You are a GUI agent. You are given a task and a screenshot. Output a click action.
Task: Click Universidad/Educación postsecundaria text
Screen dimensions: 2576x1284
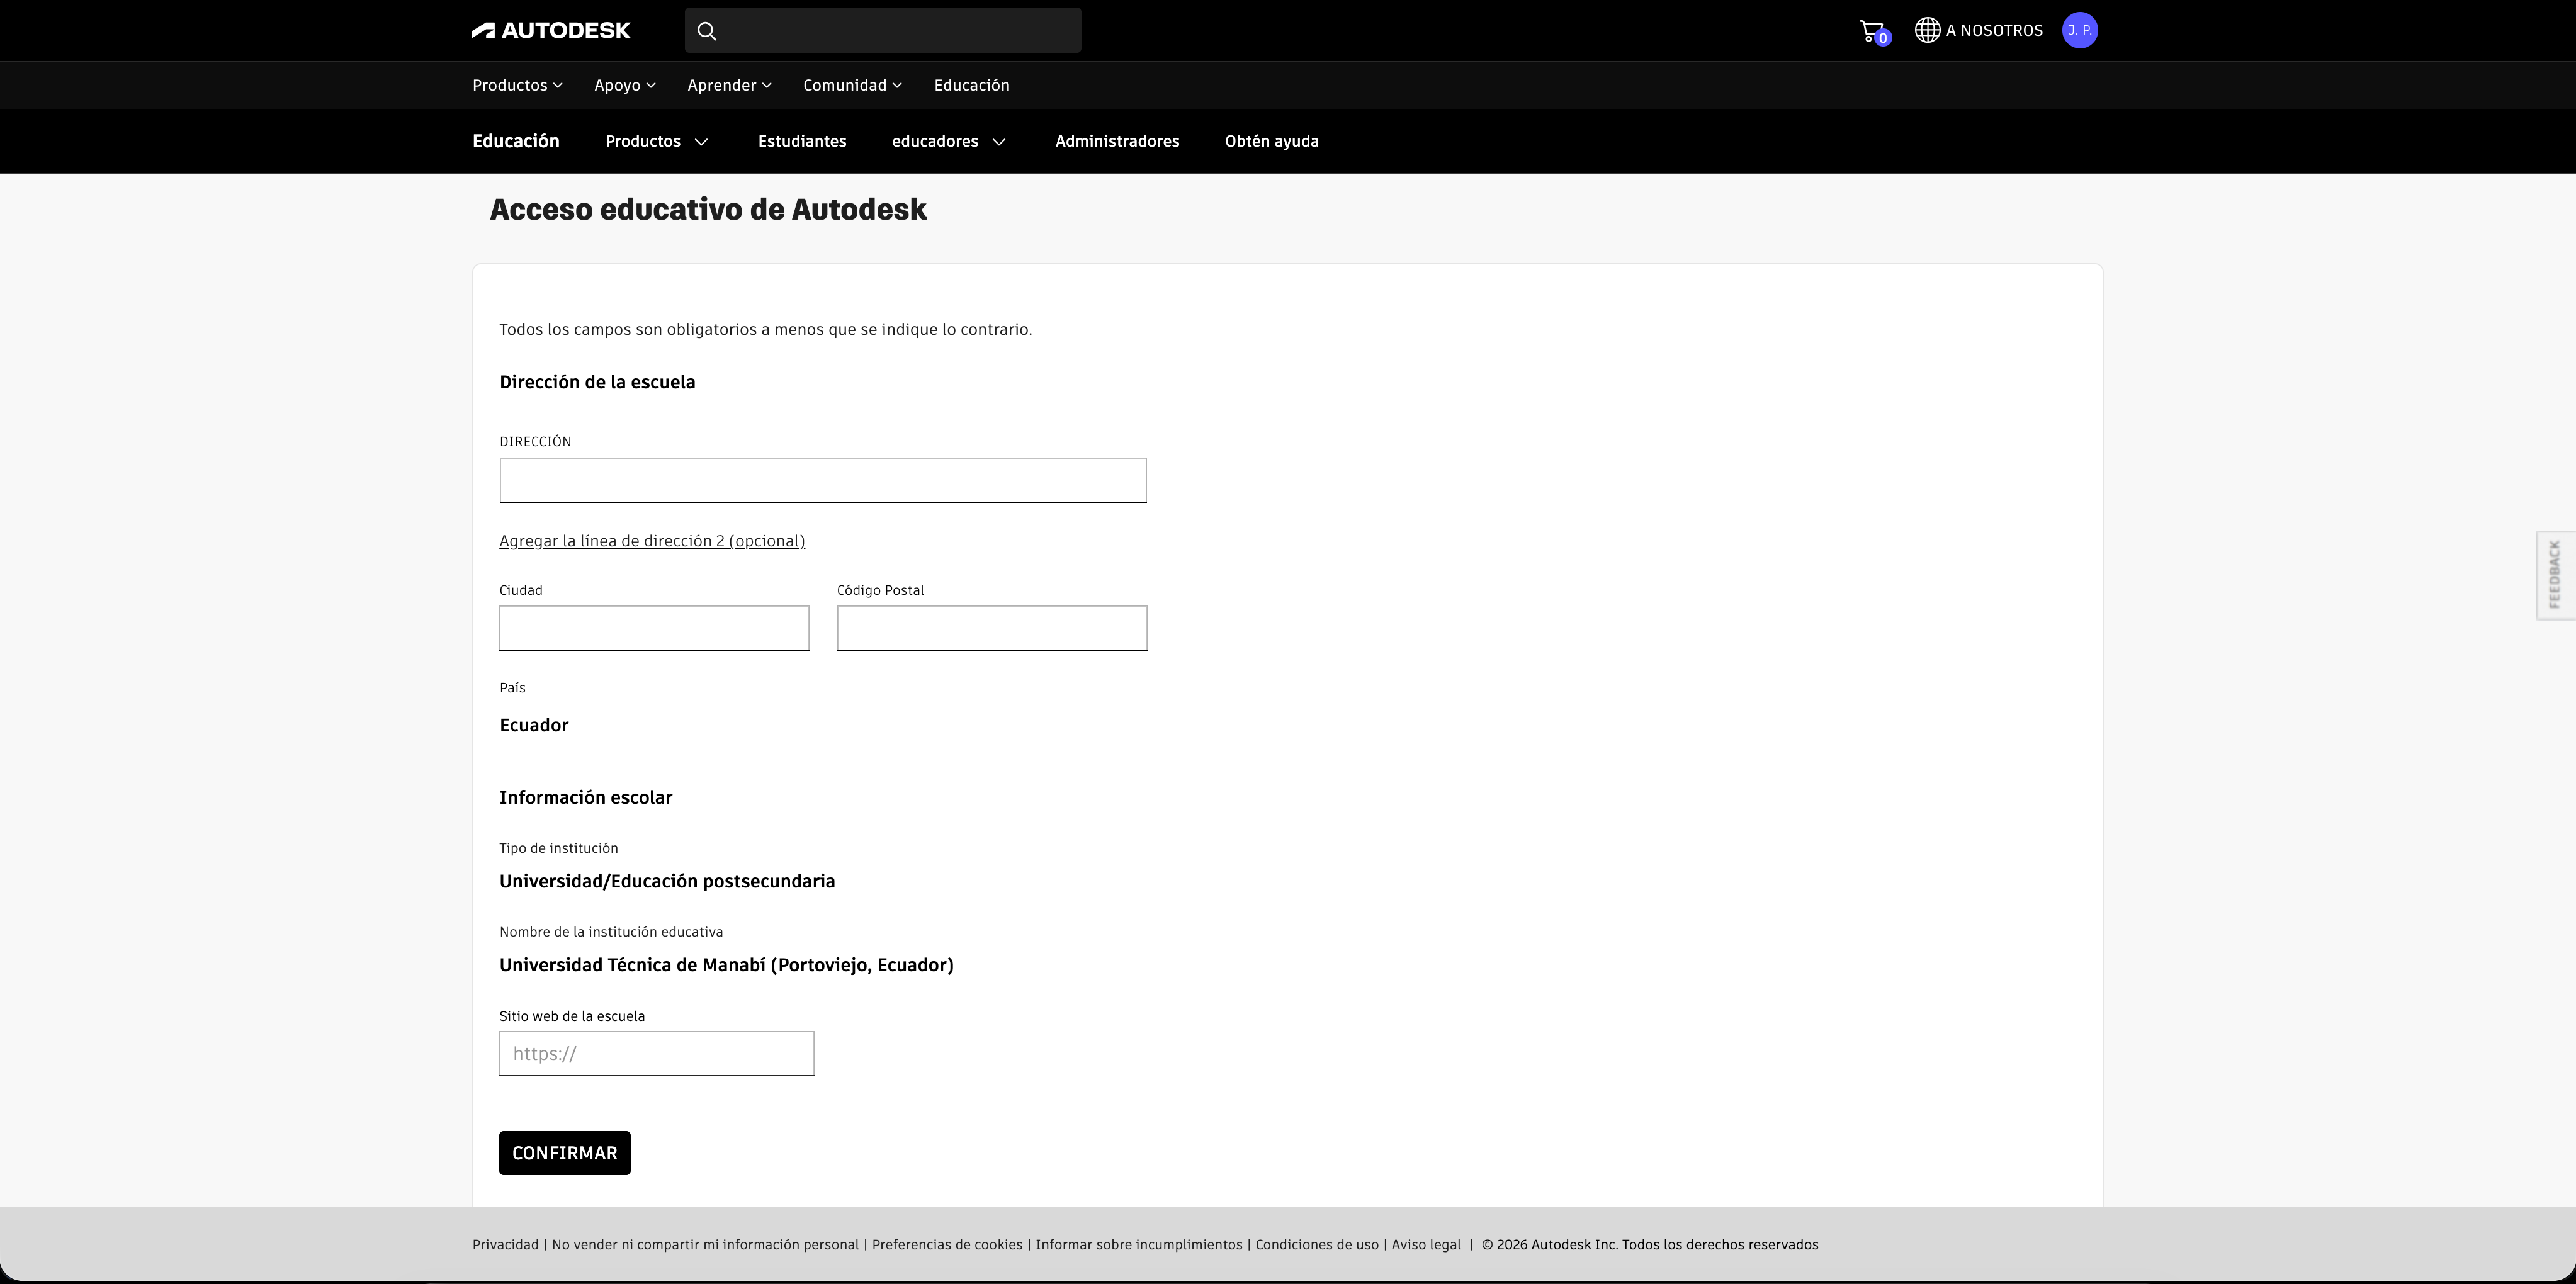pyautogui.click(x=667, y=881)
